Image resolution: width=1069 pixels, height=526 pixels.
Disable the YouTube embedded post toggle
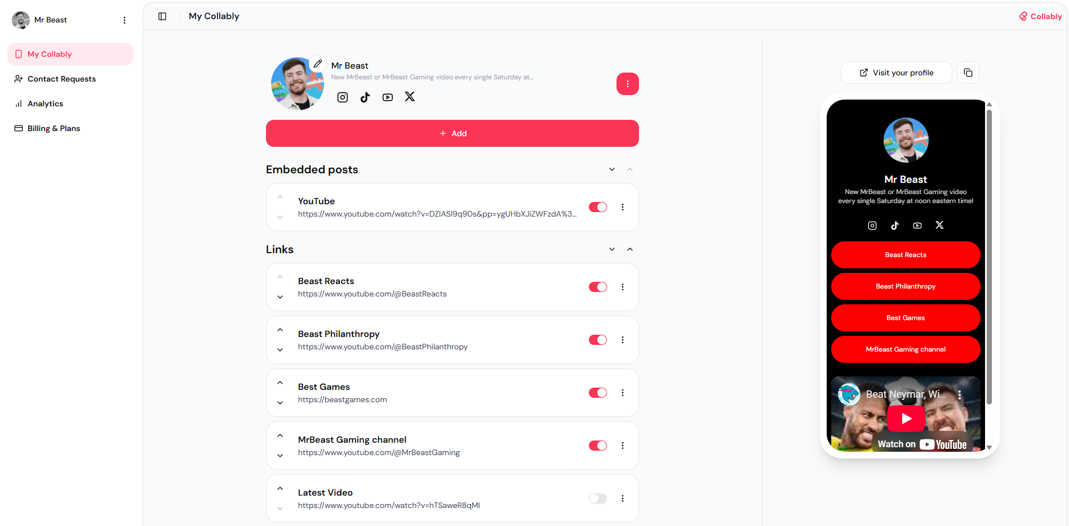click(x=598, y=207)
